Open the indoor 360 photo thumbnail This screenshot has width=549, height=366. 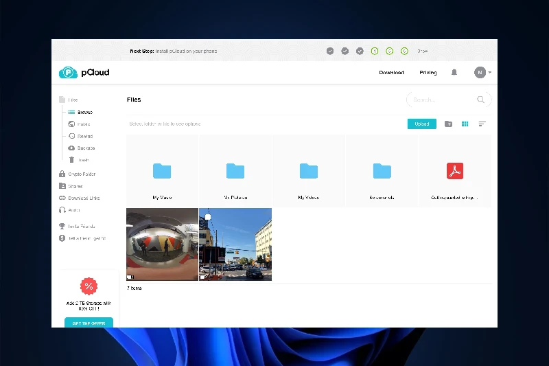[162, 244]
